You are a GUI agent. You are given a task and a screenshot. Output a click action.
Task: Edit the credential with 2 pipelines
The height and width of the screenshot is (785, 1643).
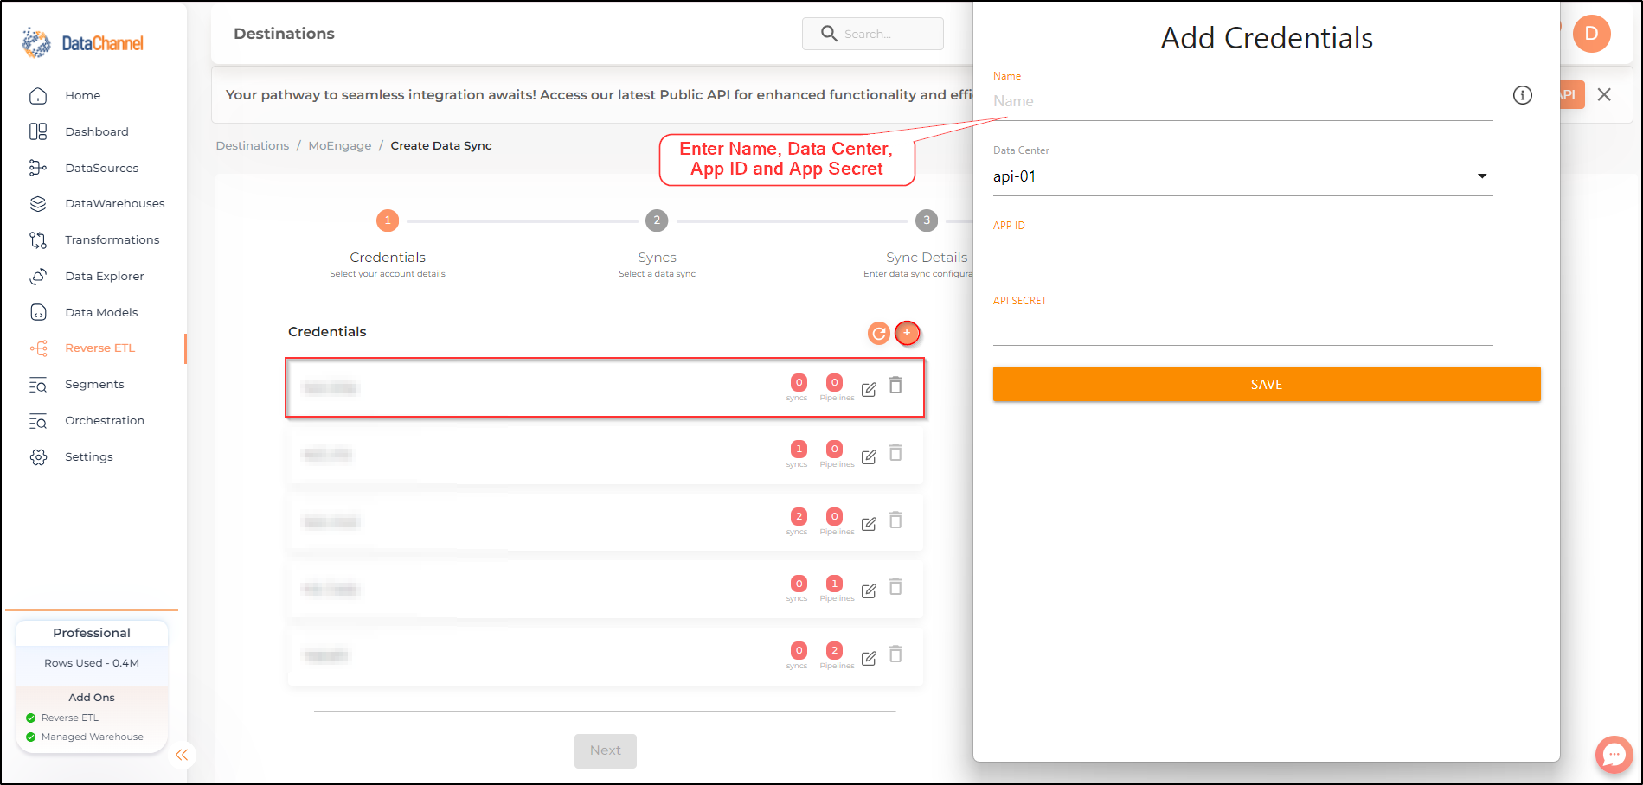click(x=869, y=658)
